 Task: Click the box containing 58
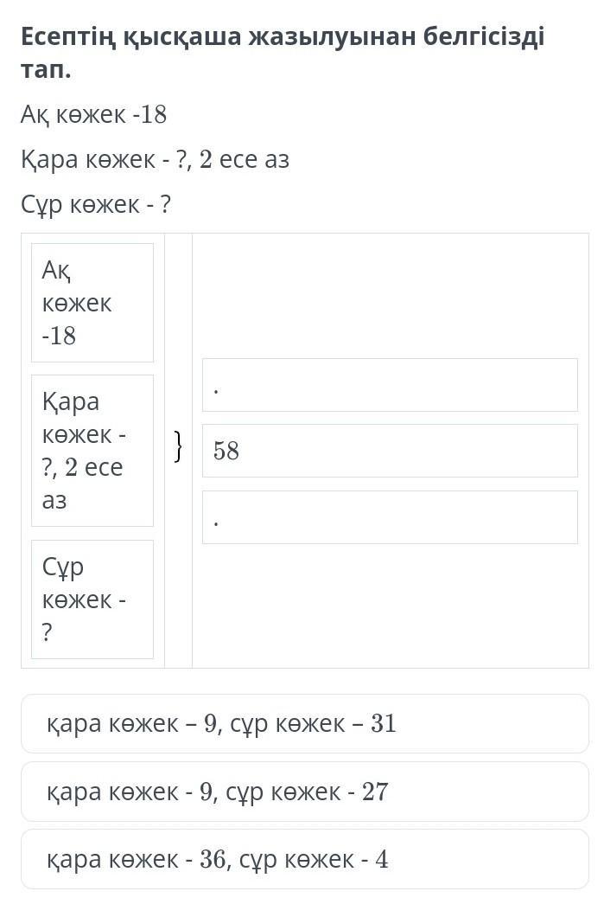390,451
